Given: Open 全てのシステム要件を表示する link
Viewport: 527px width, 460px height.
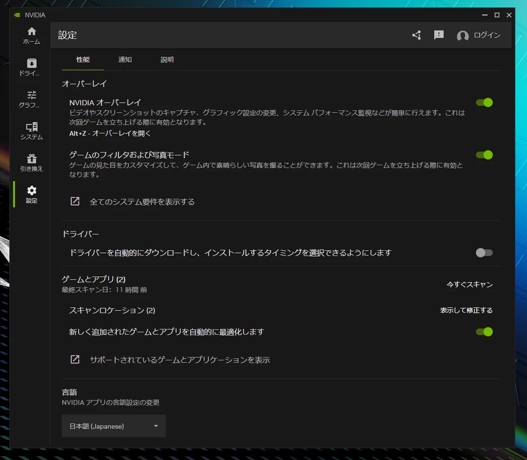Looking at the screenshot, I should pos(142,202).
